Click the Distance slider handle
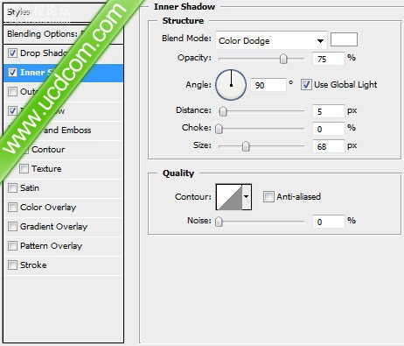 (223, 111)
